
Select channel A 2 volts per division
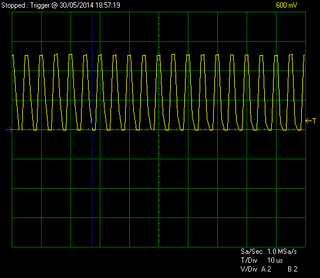click(x=266, y=269)
